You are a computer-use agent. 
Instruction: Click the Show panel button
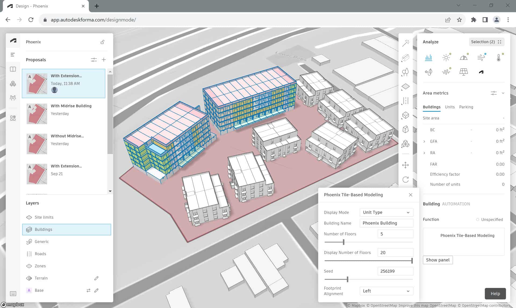coord(438,260)
